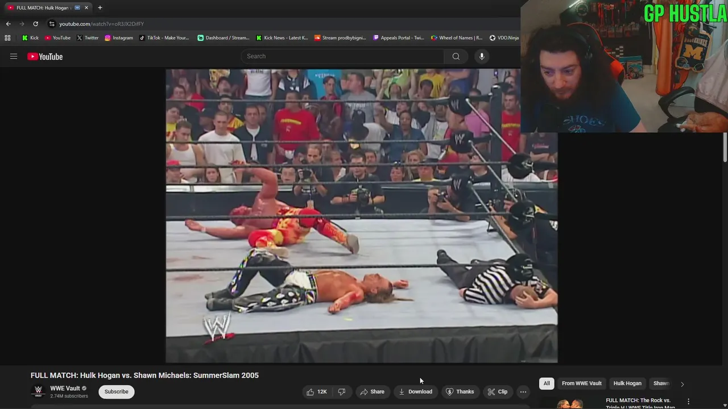Open Dashboard / Stream bookmark
Image resolution: width=728 pixels, height=409 pixels.
click(223, 38)
